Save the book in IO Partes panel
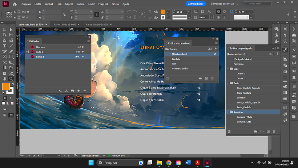 click(x=66, y=91)
